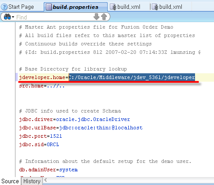
Task: Open the second build.xml tab
Action: (171, 7)
